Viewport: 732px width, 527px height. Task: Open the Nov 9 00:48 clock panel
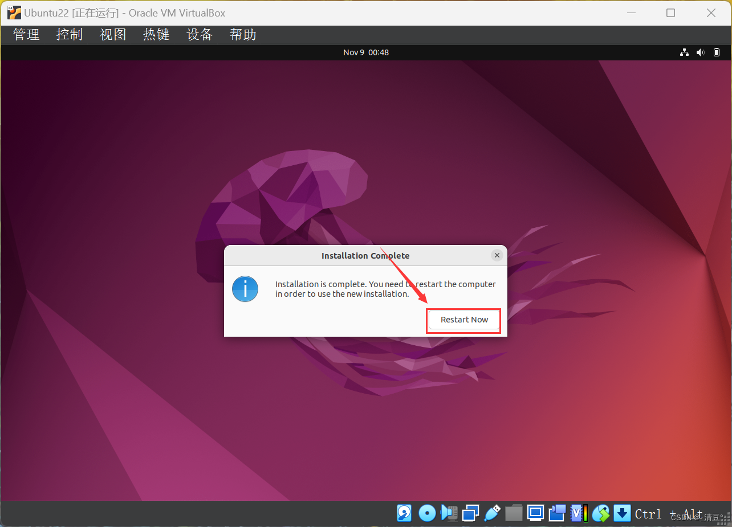[x=366, y=52]
